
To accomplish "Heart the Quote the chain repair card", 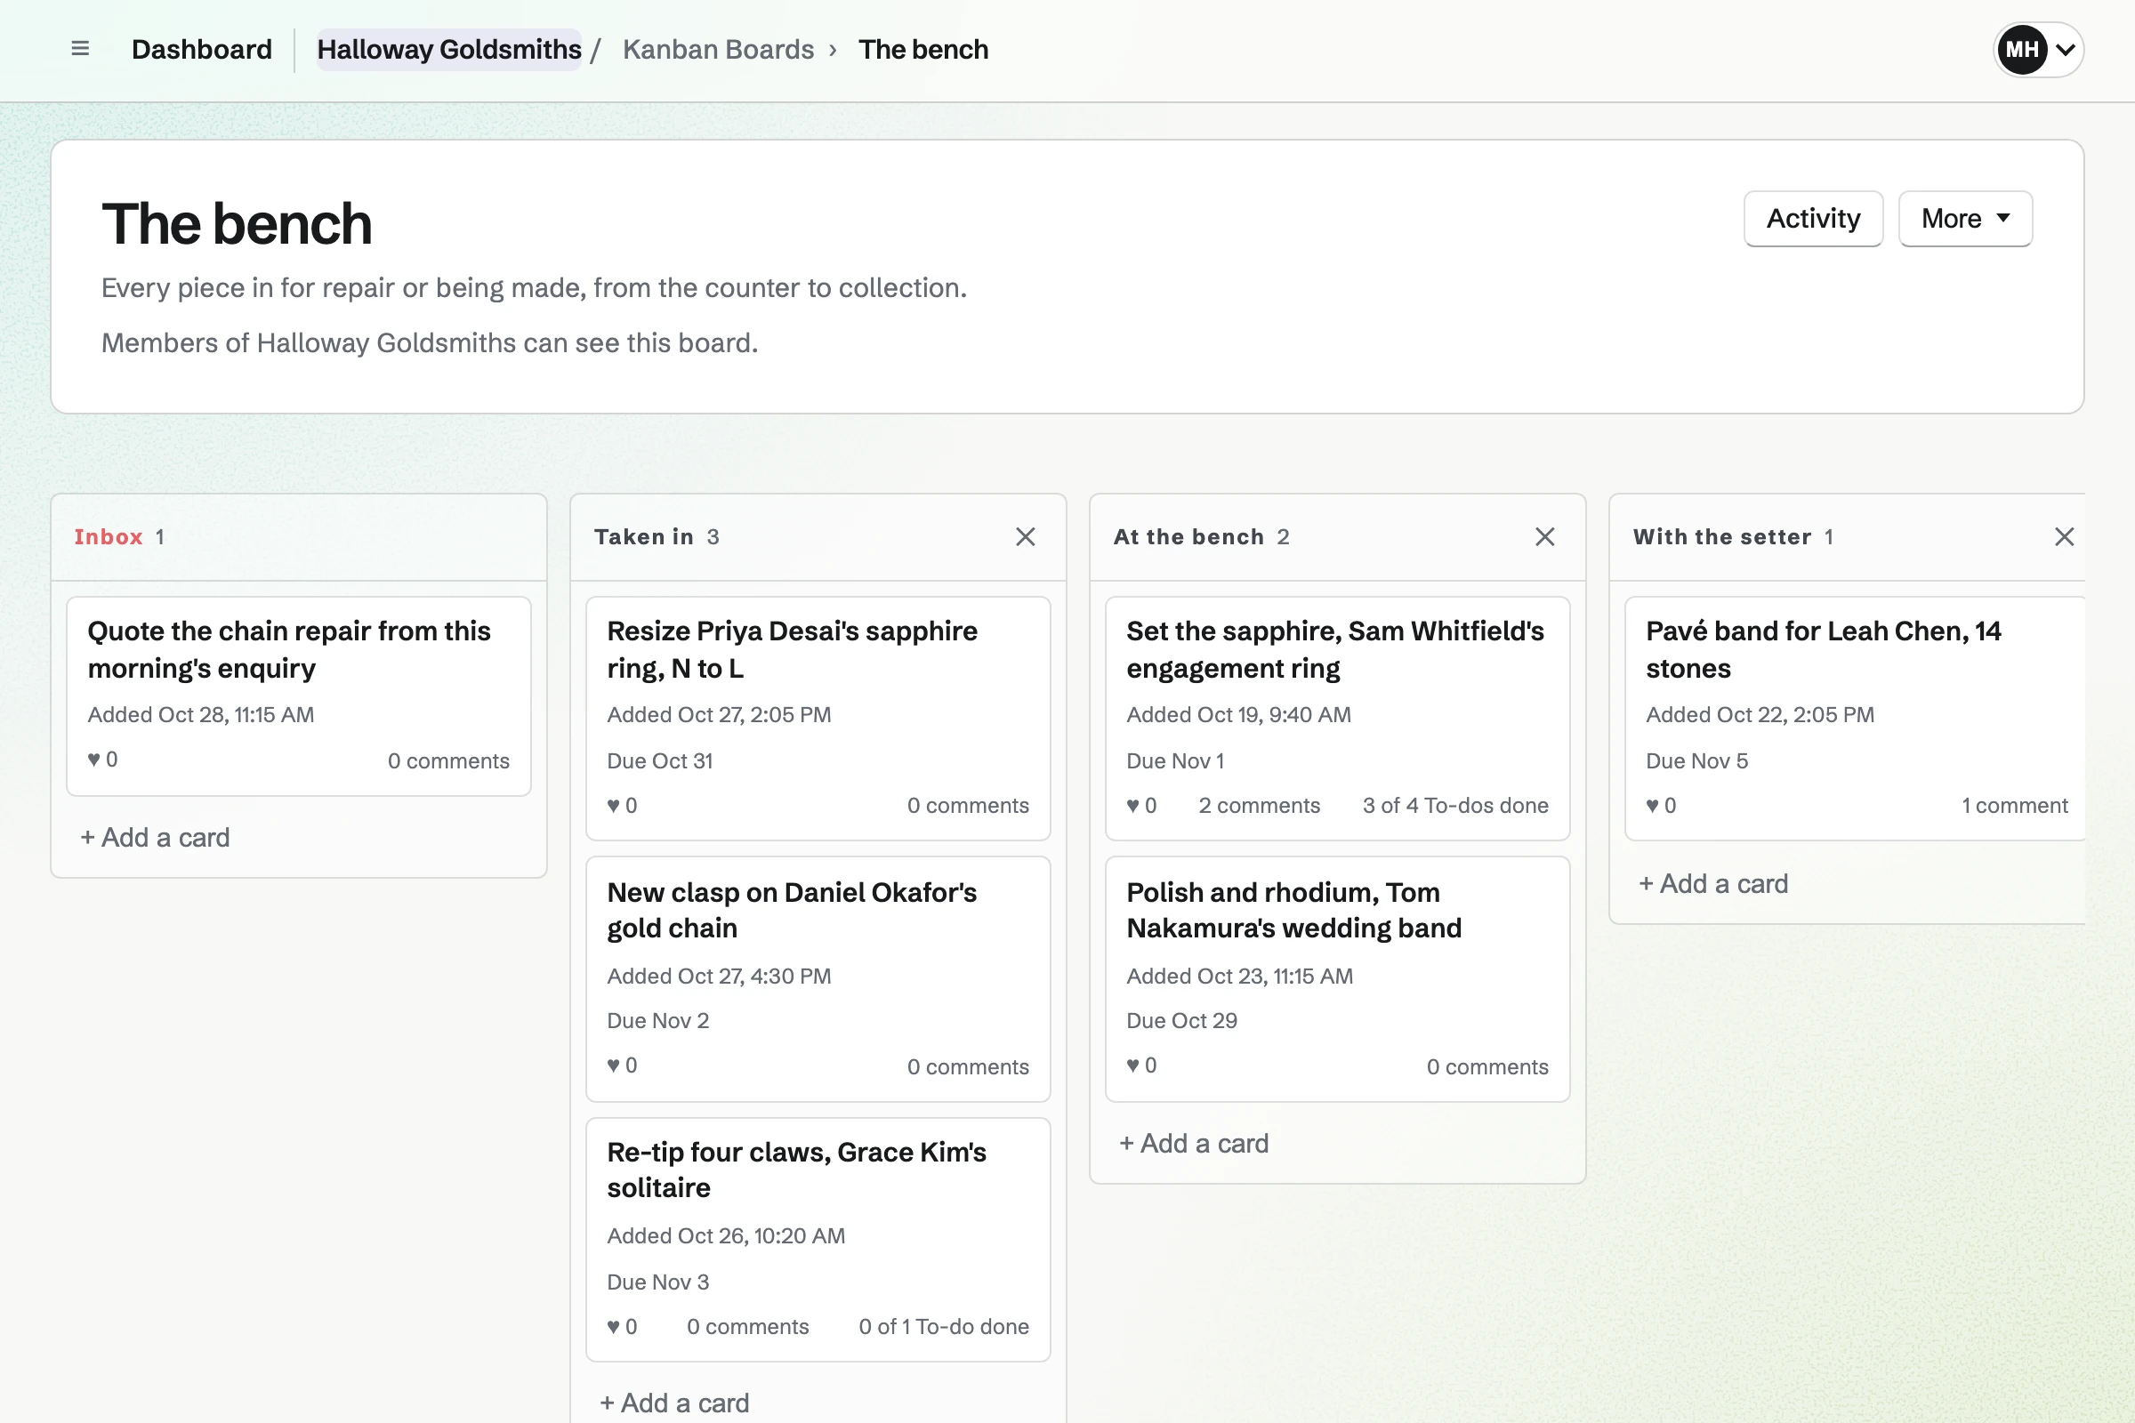I will [x=102, y=760].
